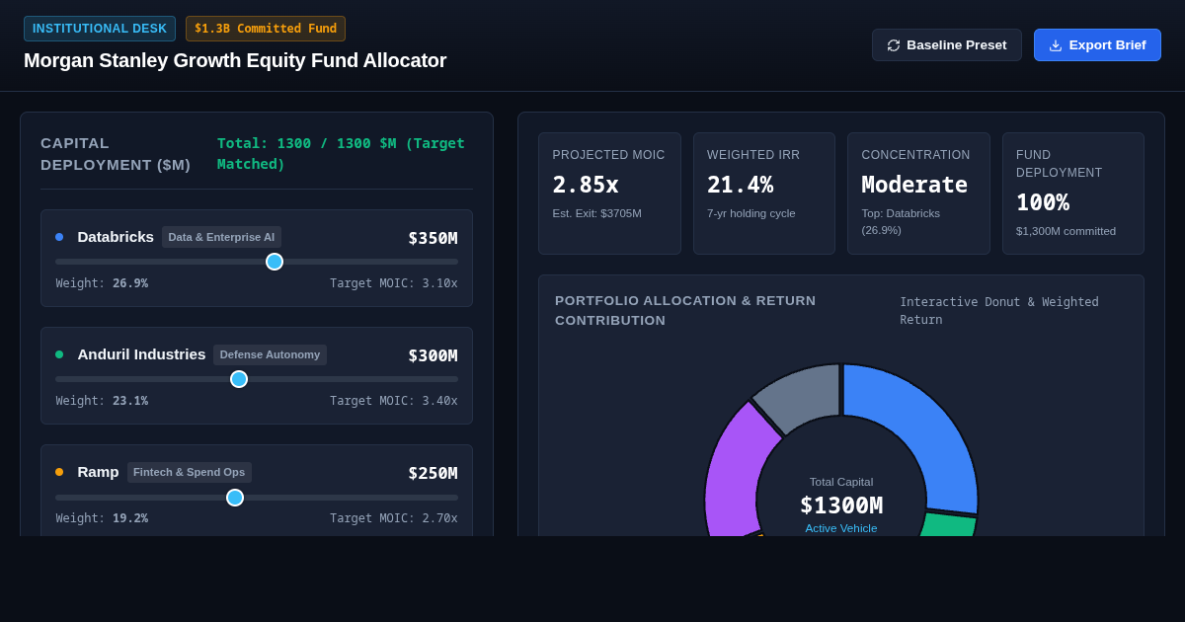Viewport: 1185px width, 622px height.
Task: Click the Target MOIC: 3.40x text
Action: click(394, 401)
